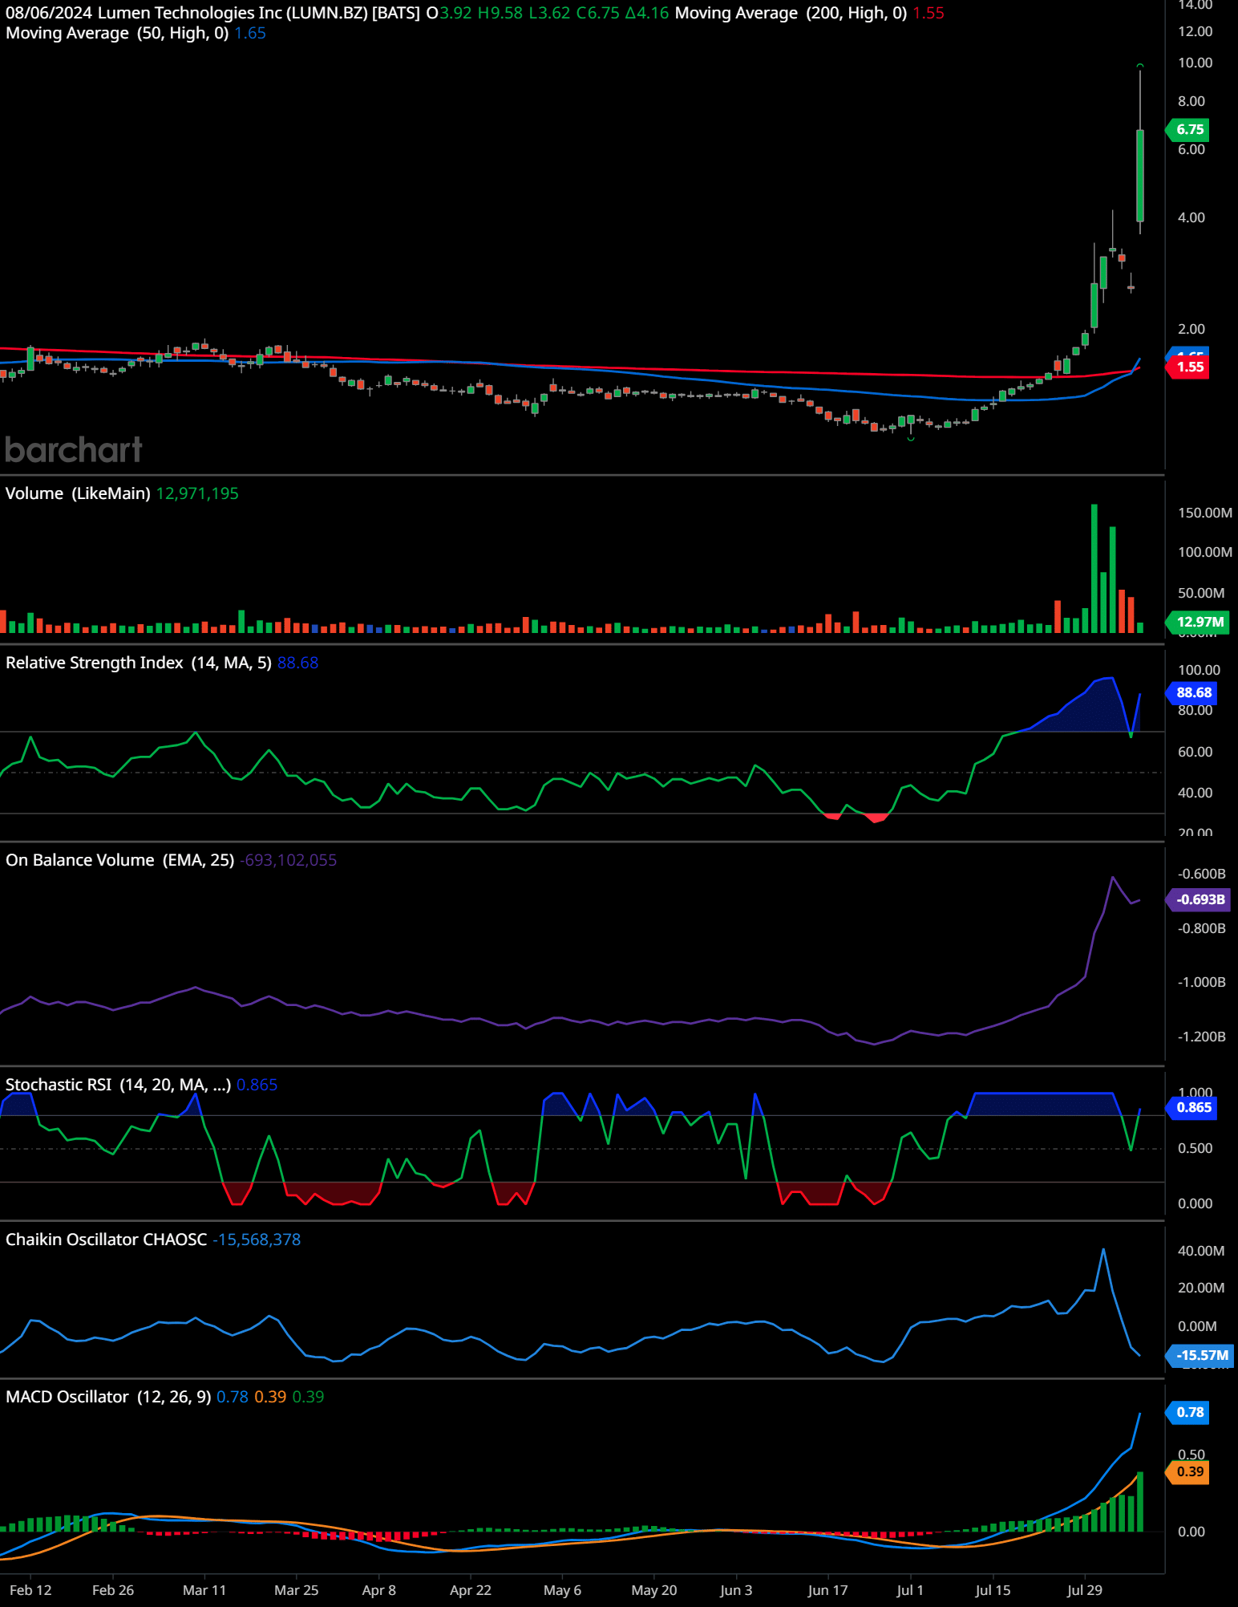Click the high price H9.58 in header

tap(500, 13)
